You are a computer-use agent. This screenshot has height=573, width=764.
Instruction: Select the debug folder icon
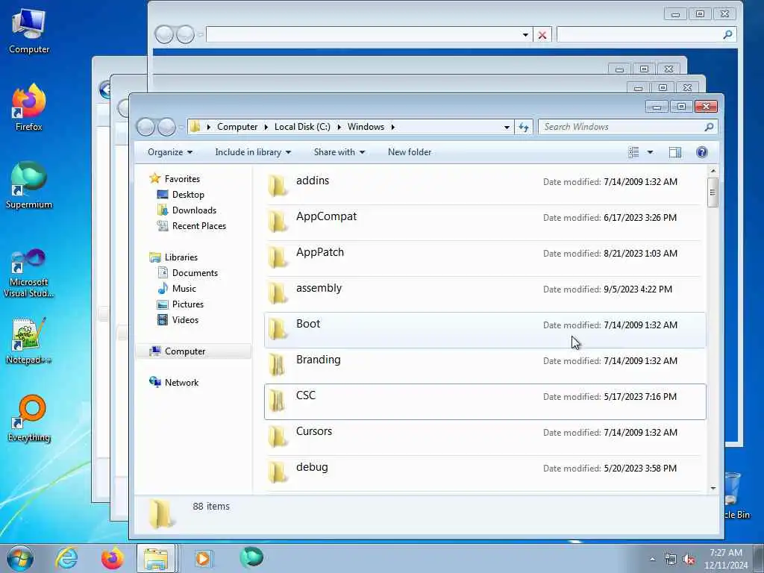(278, 472)
